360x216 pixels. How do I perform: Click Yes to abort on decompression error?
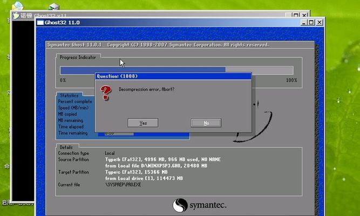pos(143,123)
